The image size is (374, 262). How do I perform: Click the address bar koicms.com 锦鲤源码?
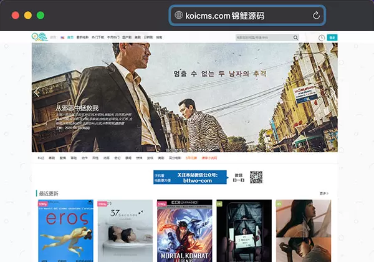[x=247, y=16]
